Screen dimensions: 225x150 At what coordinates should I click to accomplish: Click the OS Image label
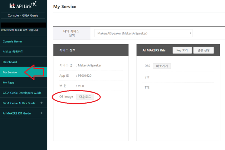pos(66,97)
